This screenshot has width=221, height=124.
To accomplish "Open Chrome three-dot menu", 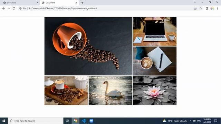I will tap(218, 8).
